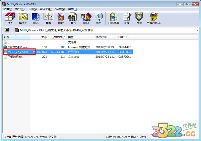Viewport: 201px width, 141px height.
Task: Show archive 信息 (Info) icon
Action: (x=98, y=16)
